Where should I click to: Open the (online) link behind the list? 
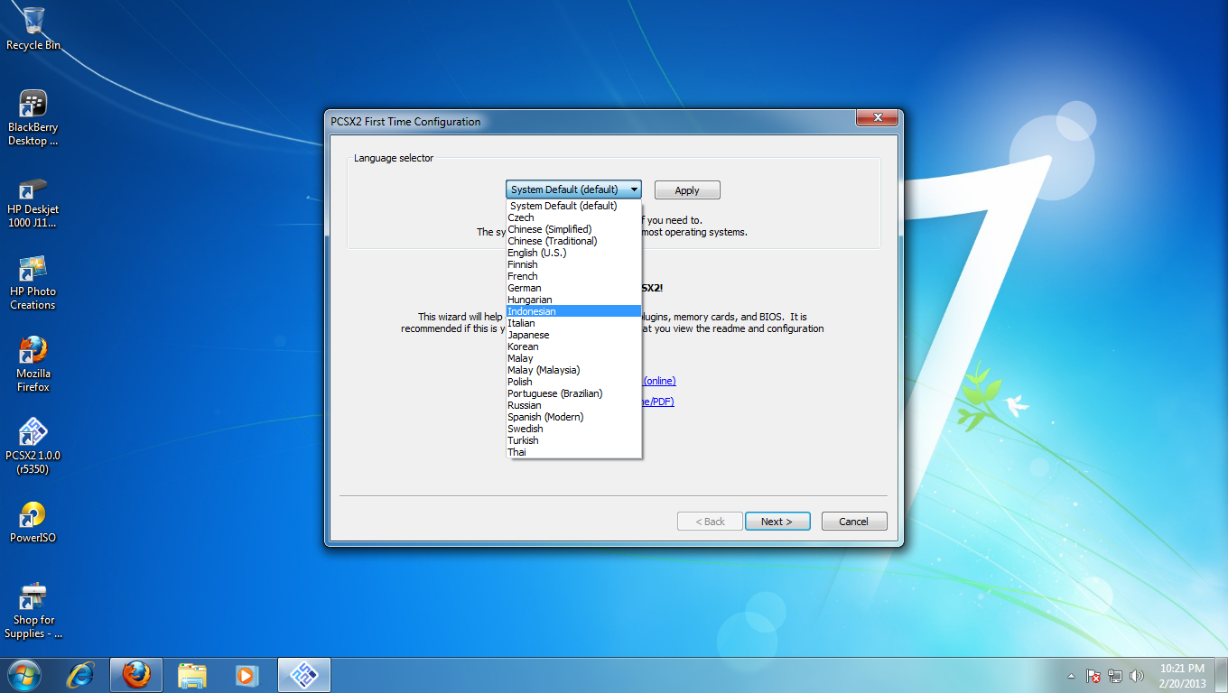[x=659, y=381]
